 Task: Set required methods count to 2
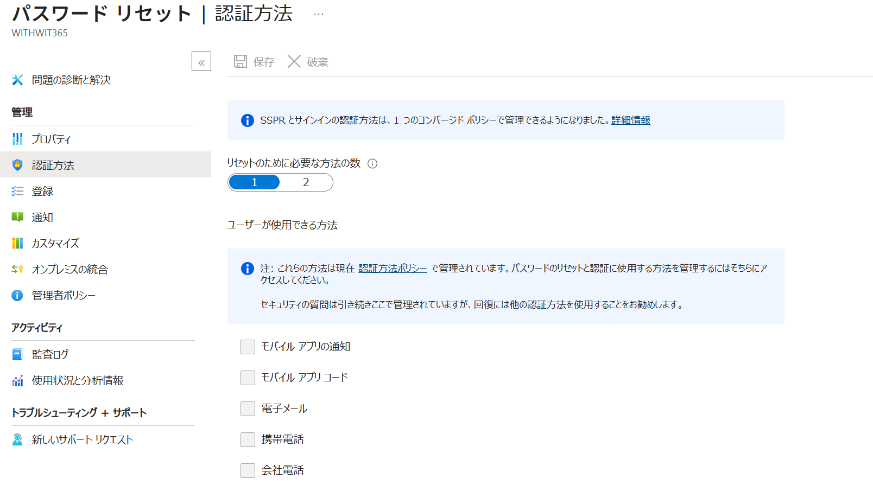coord(306,182)
